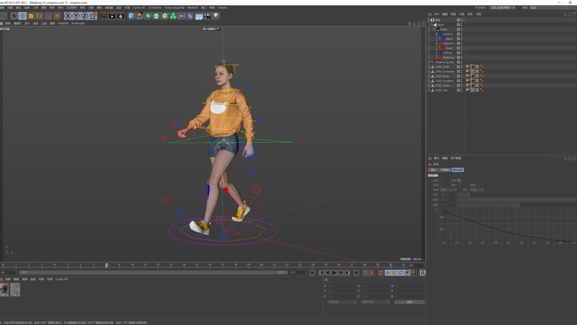Open the cube primitive object tool
This screenshot has height=325, width=577.
click(x=131, y=16)
